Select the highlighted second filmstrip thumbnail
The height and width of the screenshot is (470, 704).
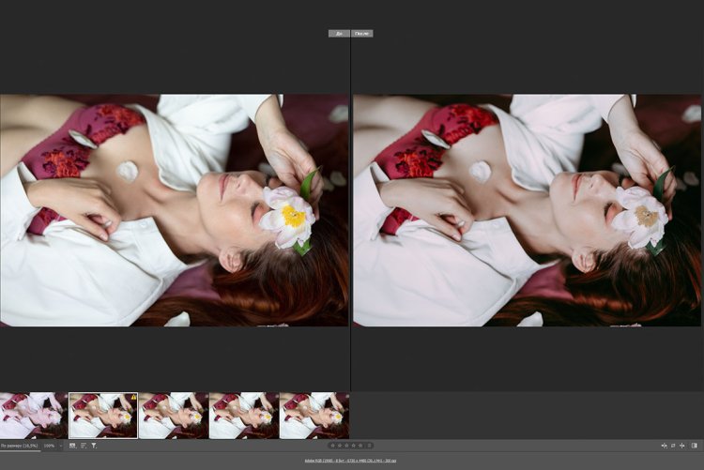coord(103,416)
